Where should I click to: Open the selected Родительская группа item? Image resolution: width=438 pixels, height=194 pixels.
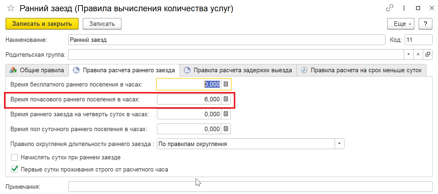(x=428, y=54)
